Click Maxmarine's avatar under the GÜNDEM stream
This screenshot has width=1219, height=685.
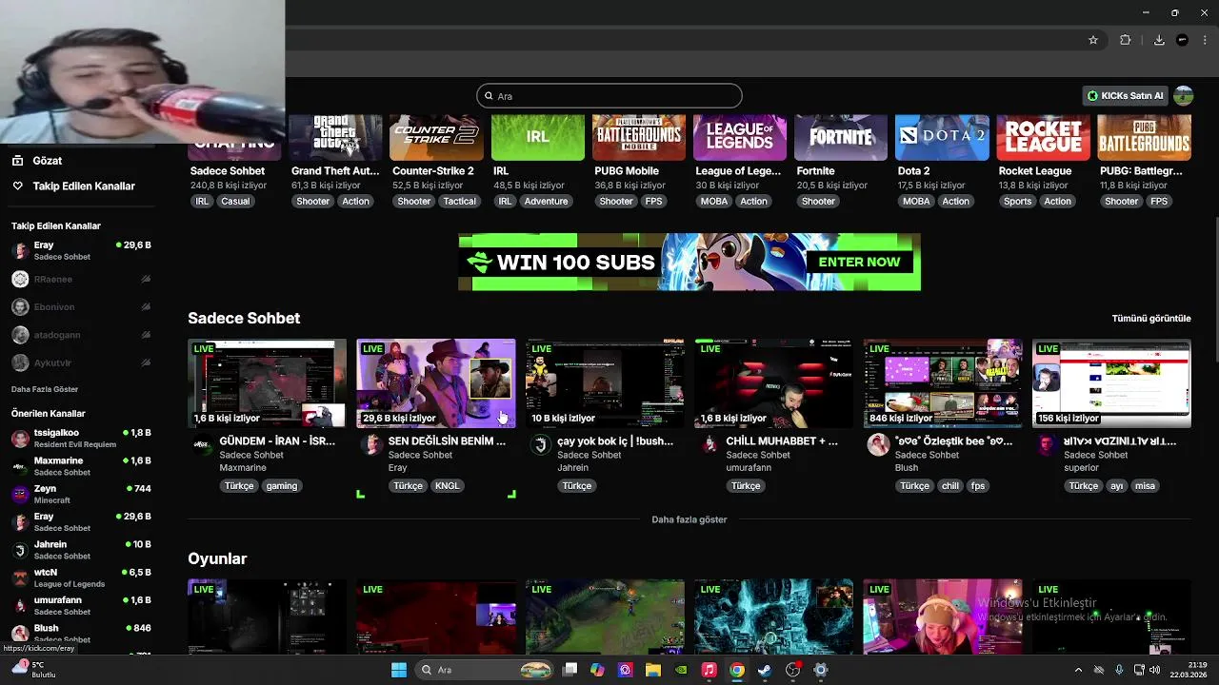(x=202, y=444)
